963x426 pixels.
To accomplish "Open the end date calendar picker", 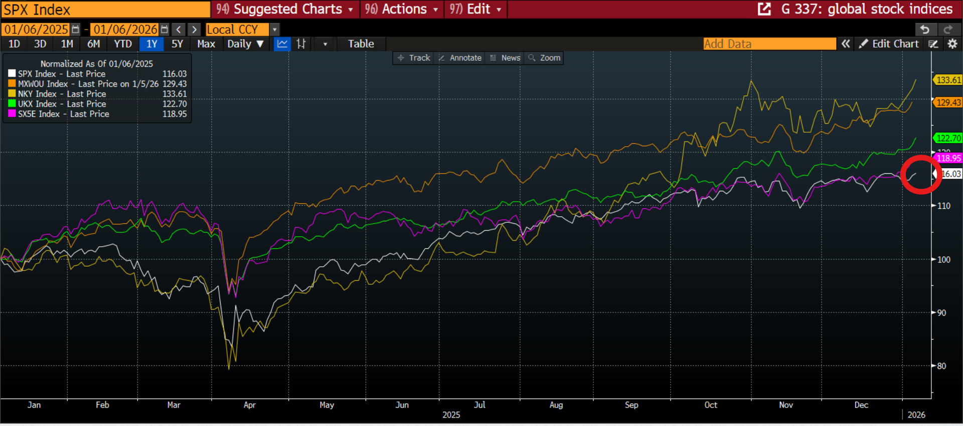I will [164, 30].
